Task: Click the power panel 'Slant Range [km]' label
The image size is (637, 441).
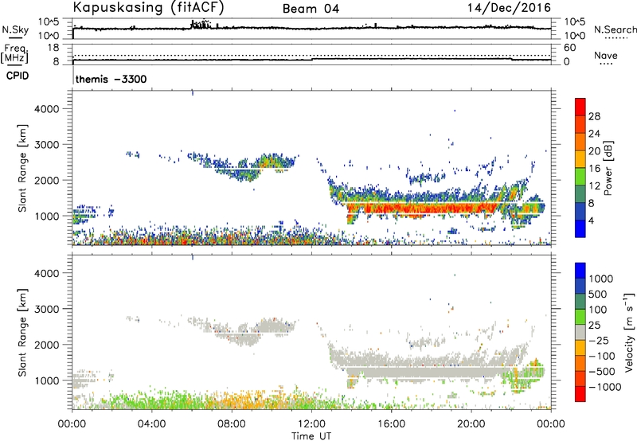Action: [x=22, y=168]
